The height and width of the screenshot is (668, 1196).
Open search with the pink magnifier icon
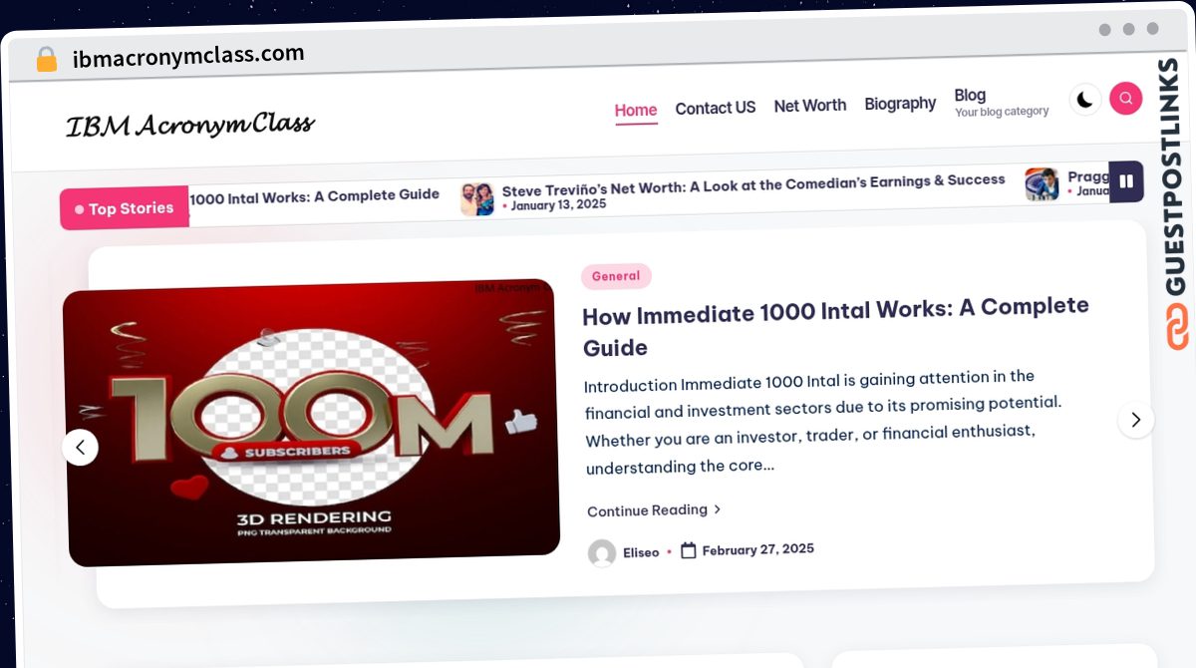(x=1125, y=98)
